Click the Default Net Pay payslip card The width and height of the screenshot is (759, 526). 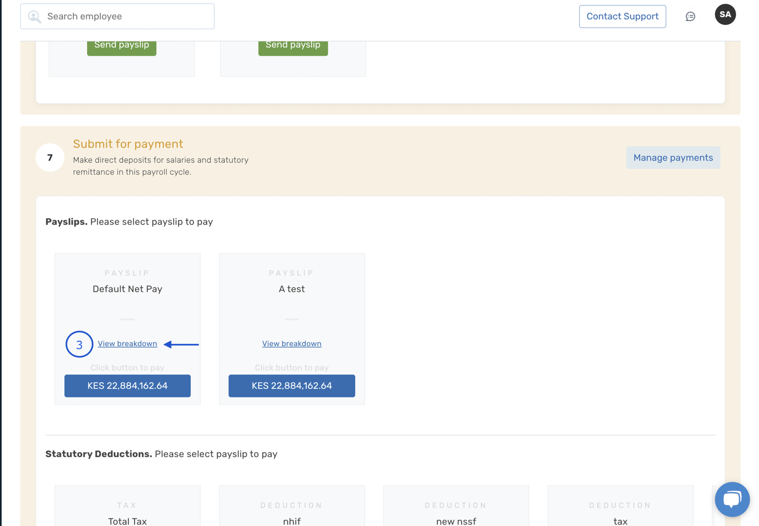click(x=127, y=288)
